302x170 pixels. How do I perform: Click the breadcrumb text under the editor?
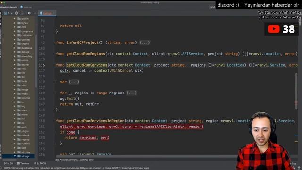[x=75, y=160]
